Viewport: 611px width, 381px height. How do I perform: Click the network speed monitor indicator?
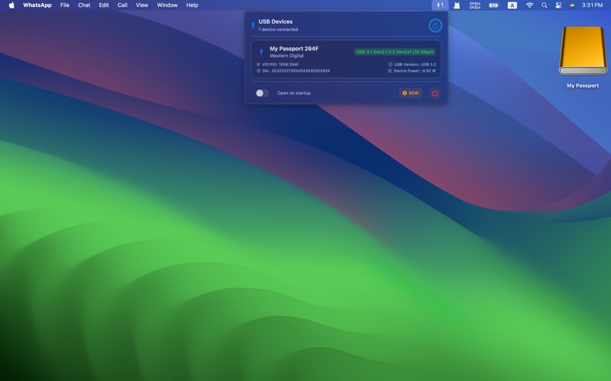point(474,5)
